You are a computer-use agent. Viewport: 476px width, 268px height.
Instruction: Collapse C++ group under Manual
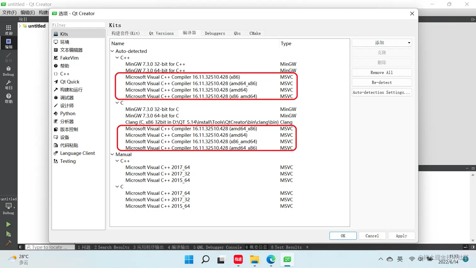(x=117, y=161)
